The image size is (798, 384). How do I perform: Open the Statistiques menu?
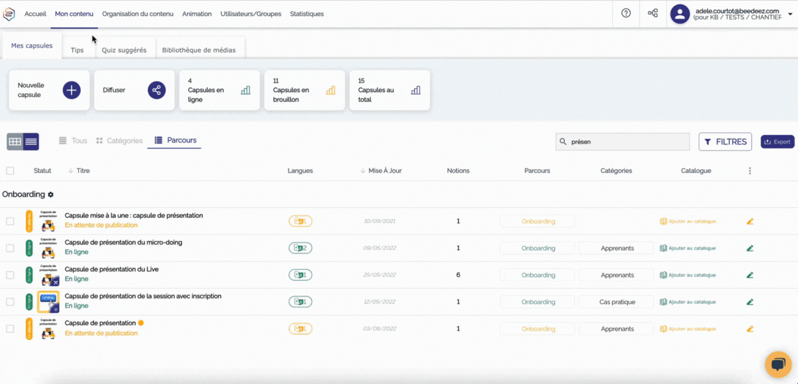306,14
